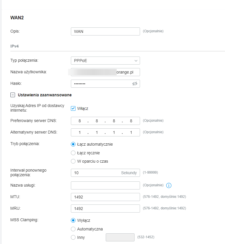Image resolution: width=225 pixels, height=244 pixels.
Task: Collapse the Ustawienia zaawansowane section
Action: point(13,95)
